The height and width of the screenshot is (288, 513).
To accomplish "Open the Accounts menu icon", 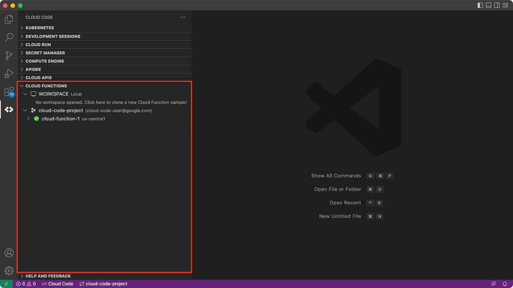I will 9,253.
